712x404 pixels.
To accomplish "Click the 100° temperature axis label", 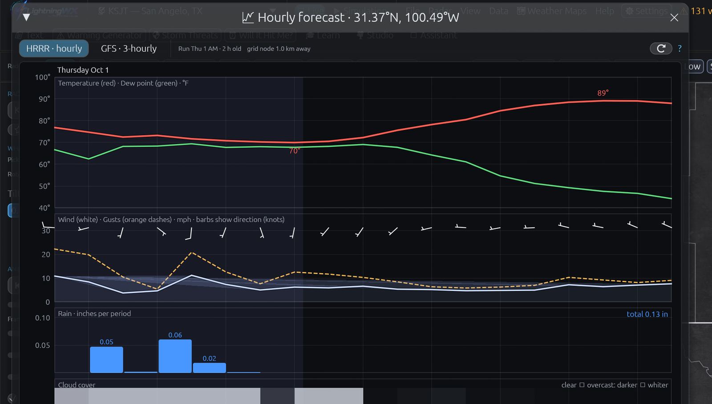I will tap(43, 77).
